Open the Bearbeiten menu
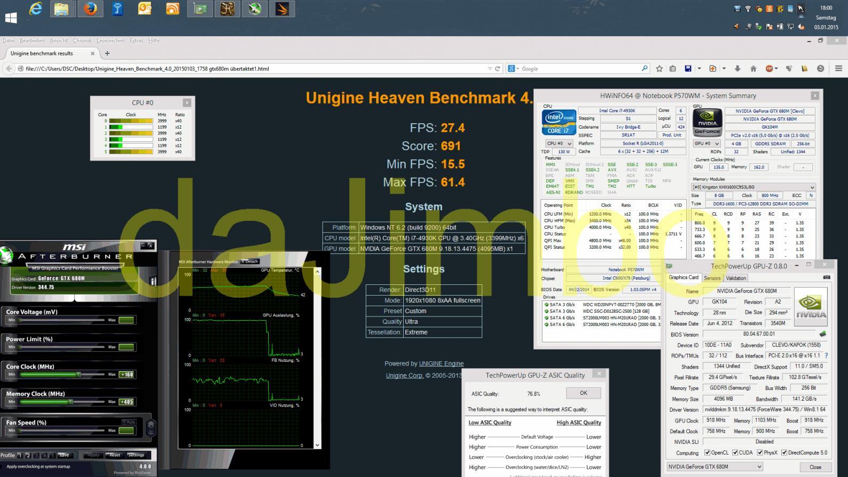 point(32,41)
